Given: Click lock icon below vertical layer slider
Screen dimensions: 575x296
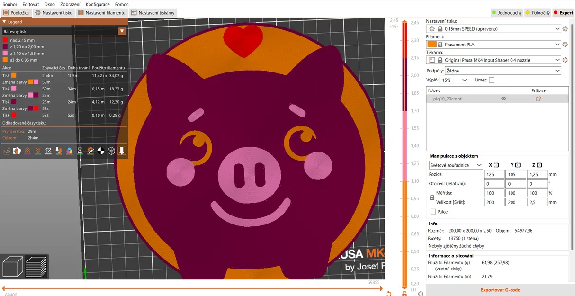Looking at the screenshot, I should 404,294.
